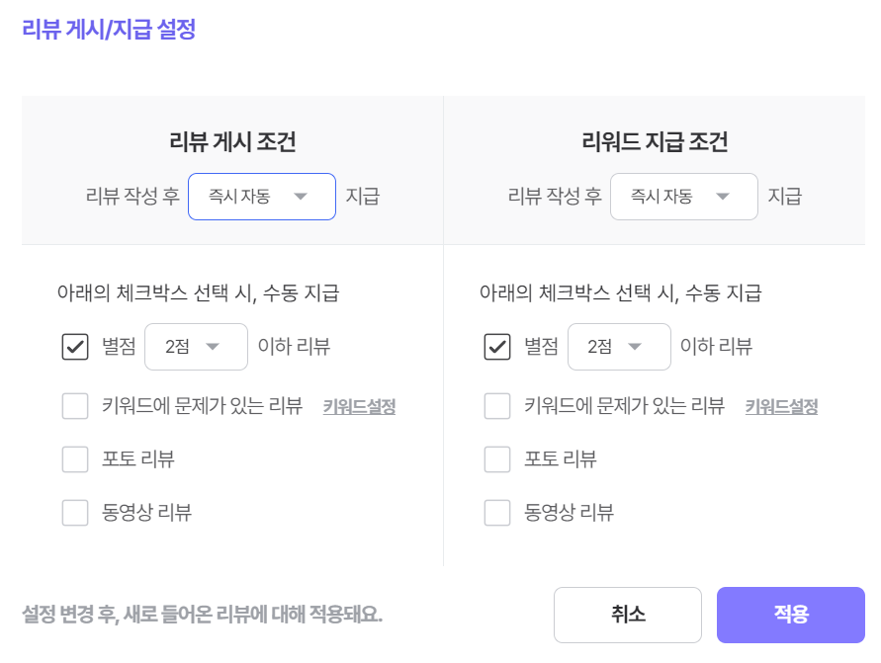Click the 취소 button
Viewport: 881px width, 663px height.
click(628, 615)
